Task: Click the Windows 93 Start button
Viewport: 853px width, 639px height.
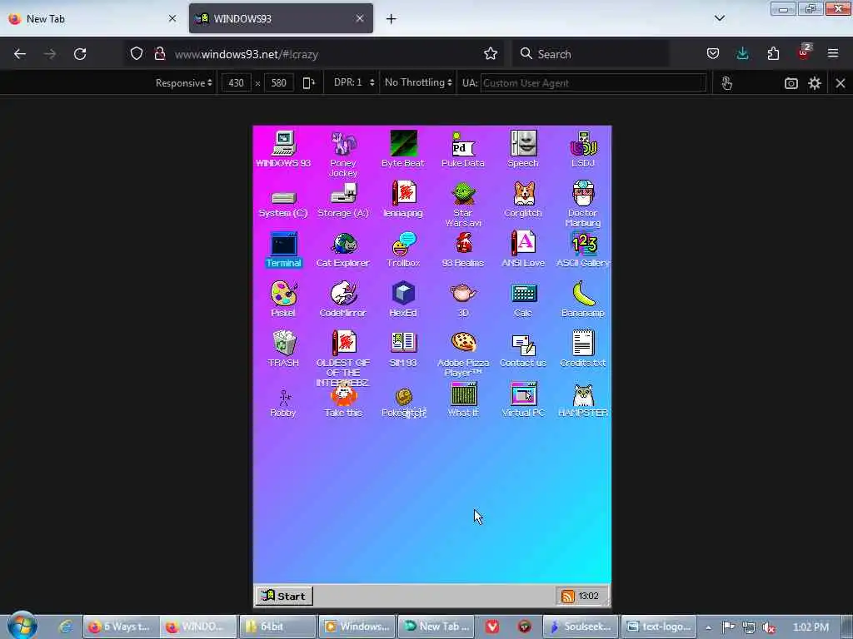Action: 283,596
